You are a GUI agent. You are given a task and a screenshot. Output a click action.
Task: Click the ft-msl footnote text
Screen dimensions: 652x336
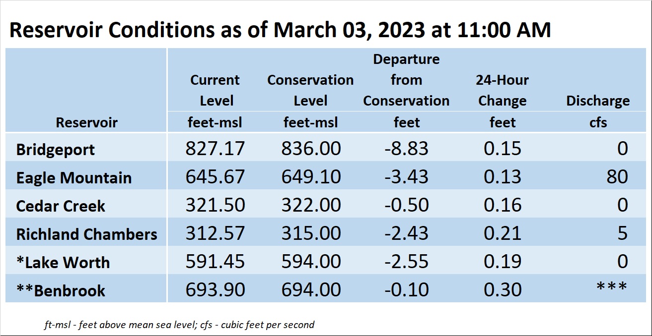point(179,325)
